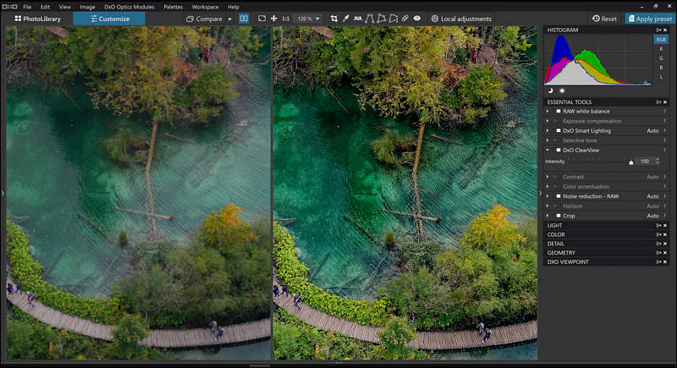The image size is (677, 368).
Task: Switch to the PhotoLibrary tab
Action: click(37, 19)
